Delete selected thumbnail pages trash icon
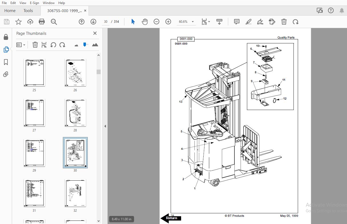This screenshot has height=224, width=347. tap(35, 45)
